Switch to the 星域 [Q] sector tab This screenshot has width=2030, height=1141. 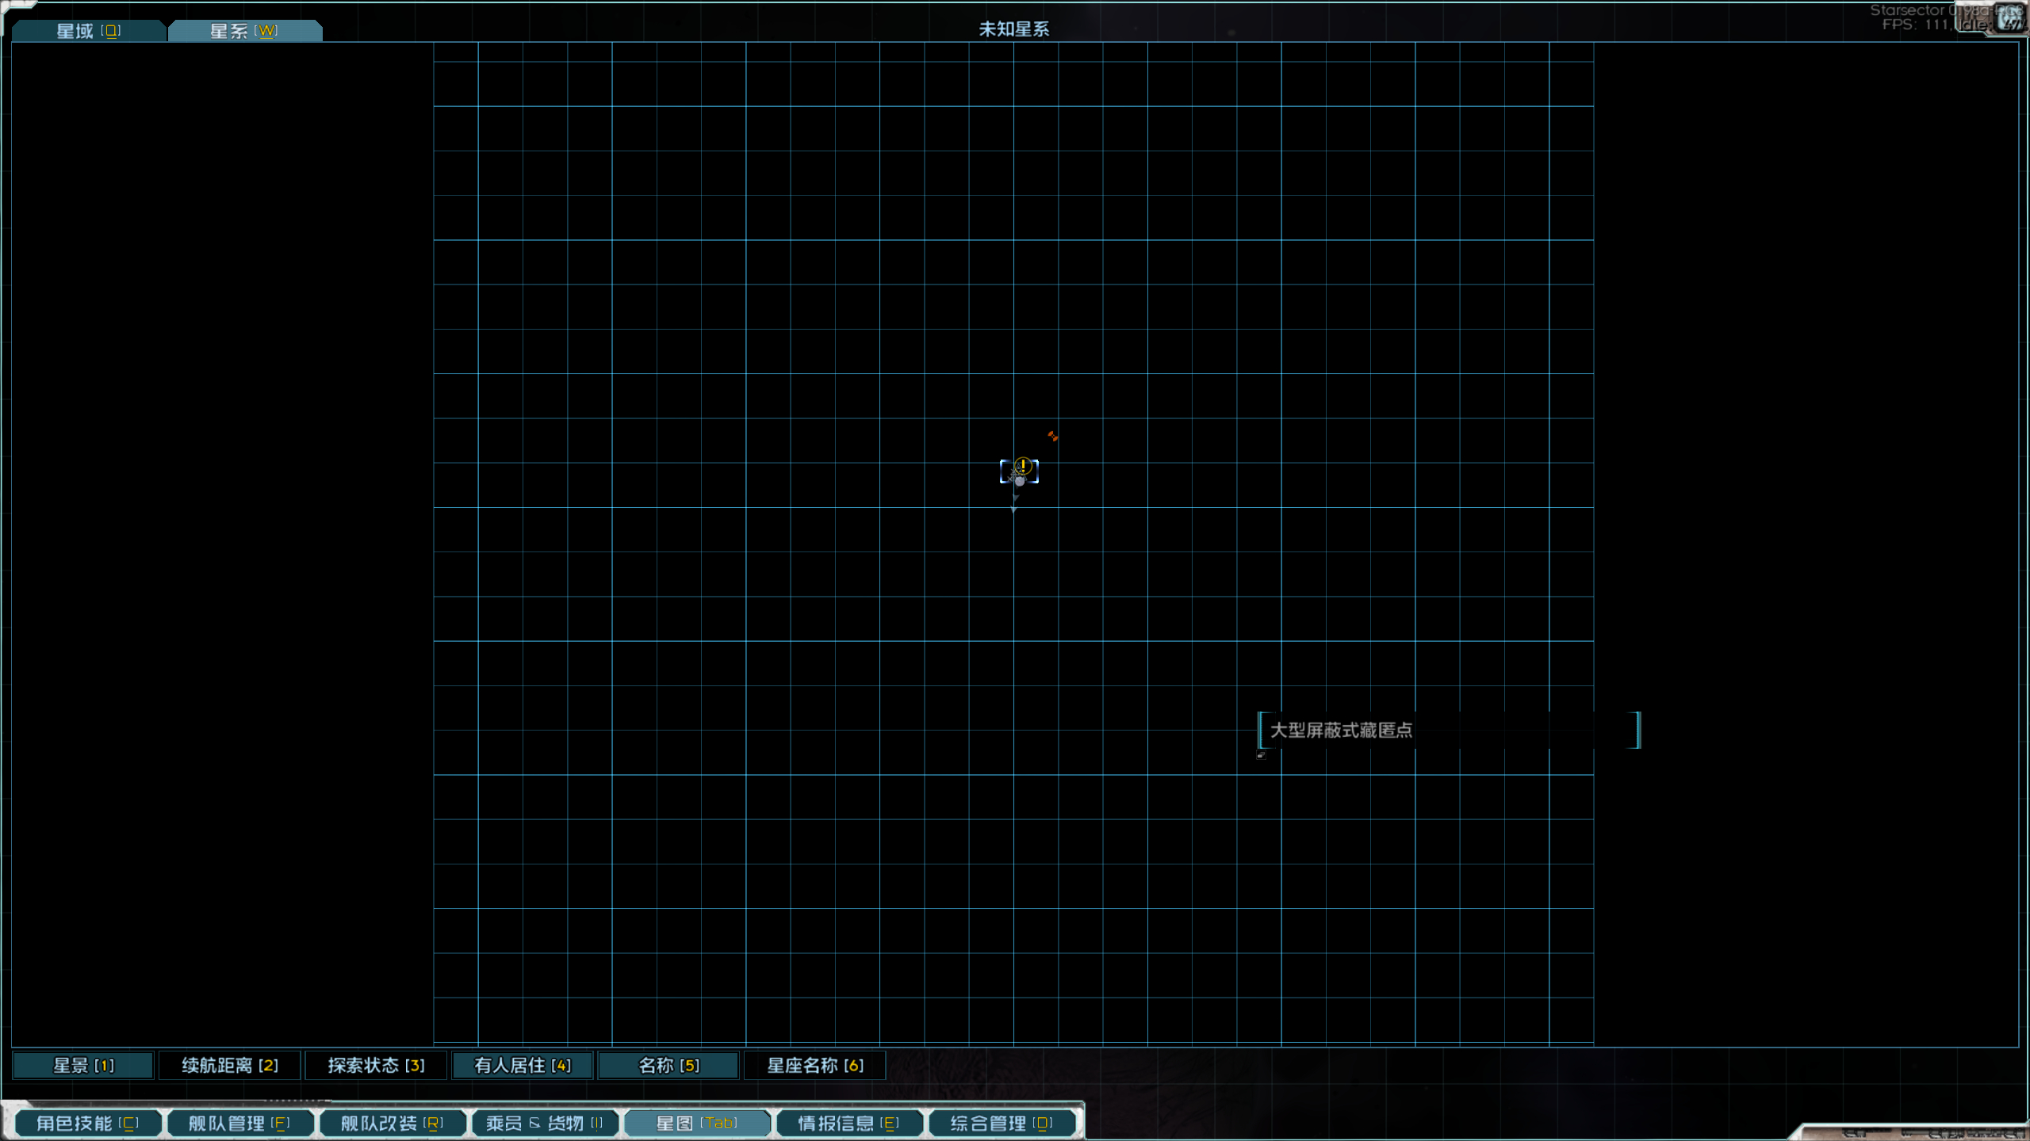88,31
